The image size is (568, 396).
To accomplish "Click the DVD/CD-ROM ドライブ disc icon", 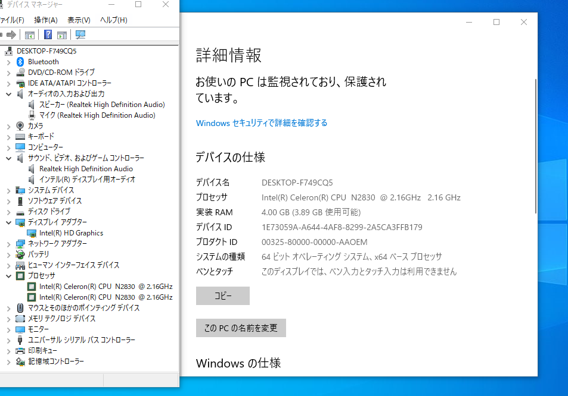I will pos(20,73).
